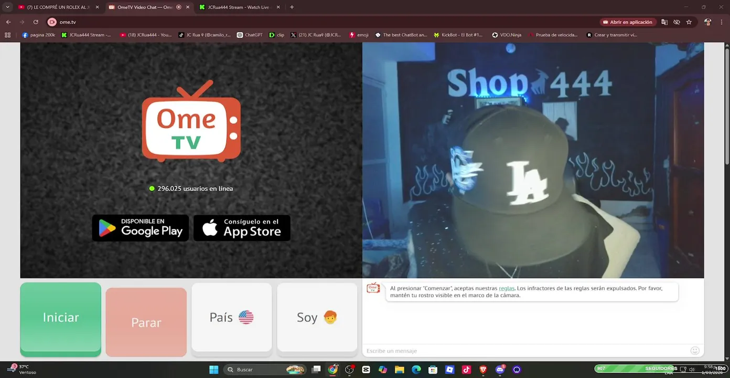Open OBS Studio from the taskbar
This screenshot has width=730, height=378.
[349, 370]
